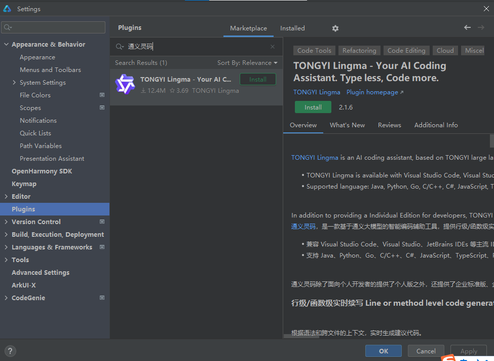Focus the plugin marketplace search field
Screen dimensions: 494x361
[197, 47]
